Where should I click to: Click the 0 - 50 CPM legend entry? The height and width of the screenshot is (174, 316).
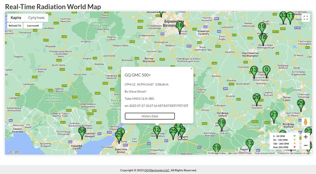284,136
